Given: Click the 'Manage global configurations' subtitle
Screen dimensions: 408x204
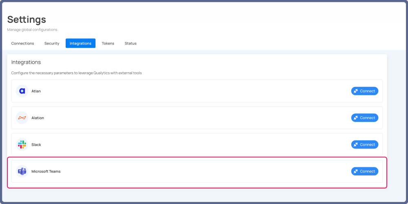Looking at the screenshot, I should [32, 30].
